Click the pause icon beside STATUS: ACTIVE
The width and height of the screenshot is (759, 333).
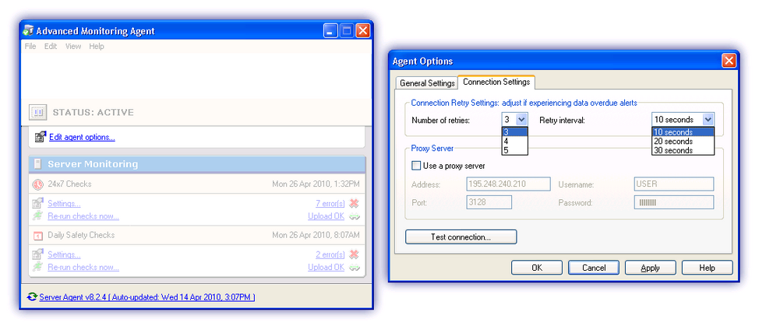click(x=37, y=112)
